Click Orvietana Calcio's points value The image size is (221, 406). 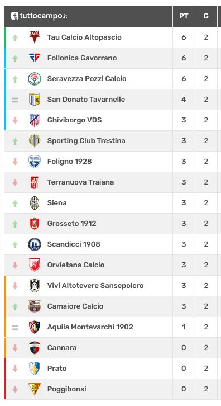click(184, 265)
